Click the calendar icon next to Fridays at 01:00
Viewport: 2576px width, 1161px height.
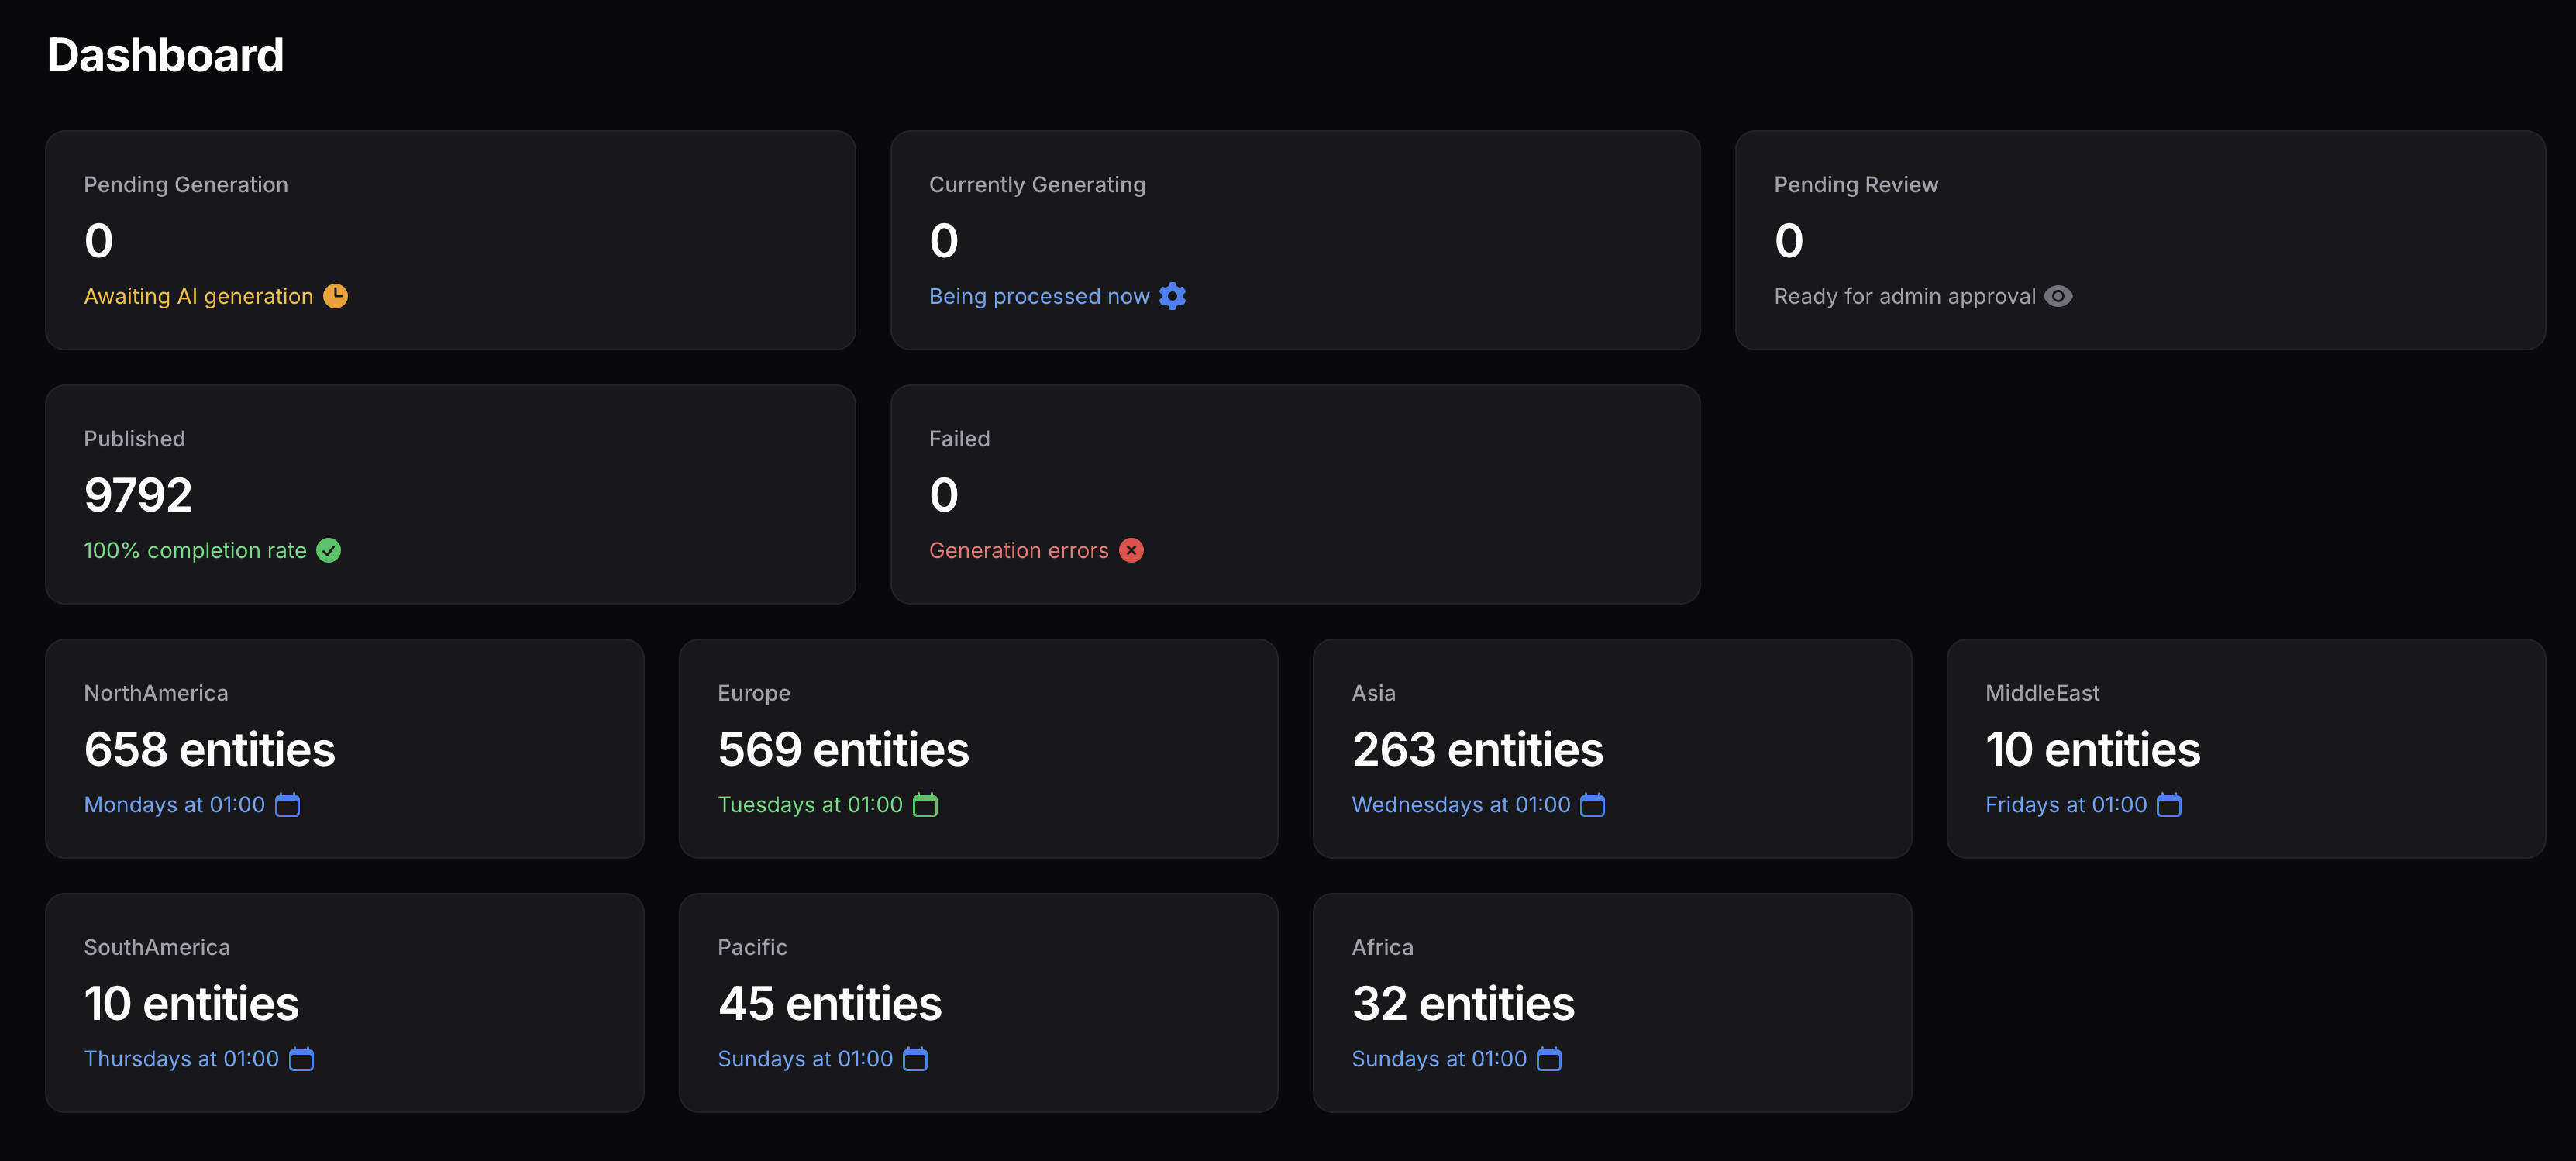pos(2168,804)
